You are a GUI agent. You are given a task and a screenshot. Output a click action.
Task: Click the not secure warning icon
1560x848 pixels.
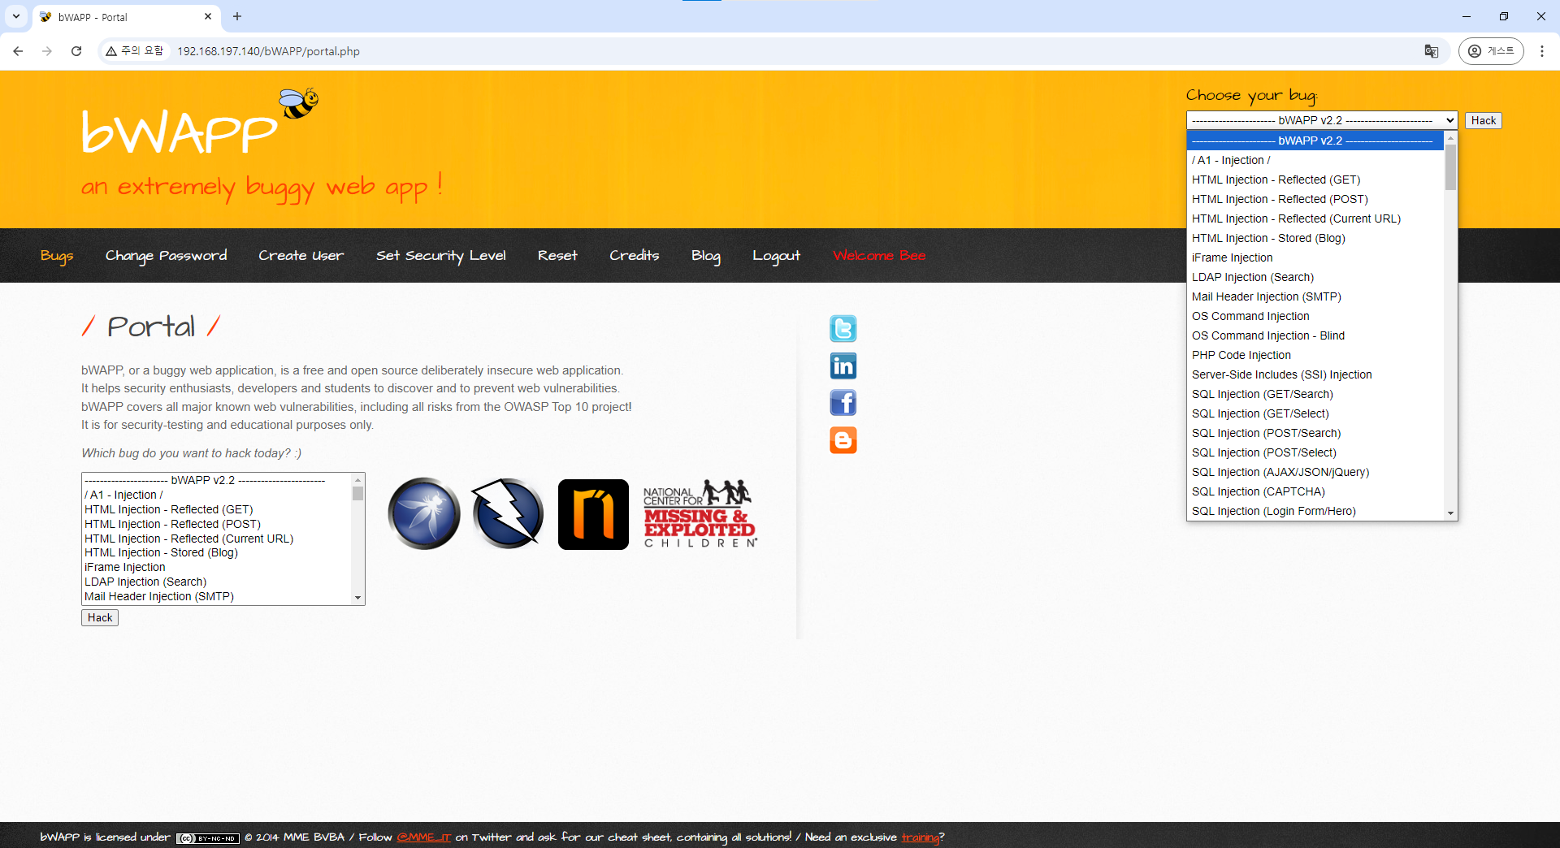[x=111, y=51]
